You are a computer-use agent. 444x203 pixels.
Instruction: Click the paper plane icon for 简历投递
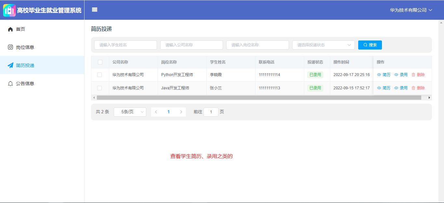[10, 65]
